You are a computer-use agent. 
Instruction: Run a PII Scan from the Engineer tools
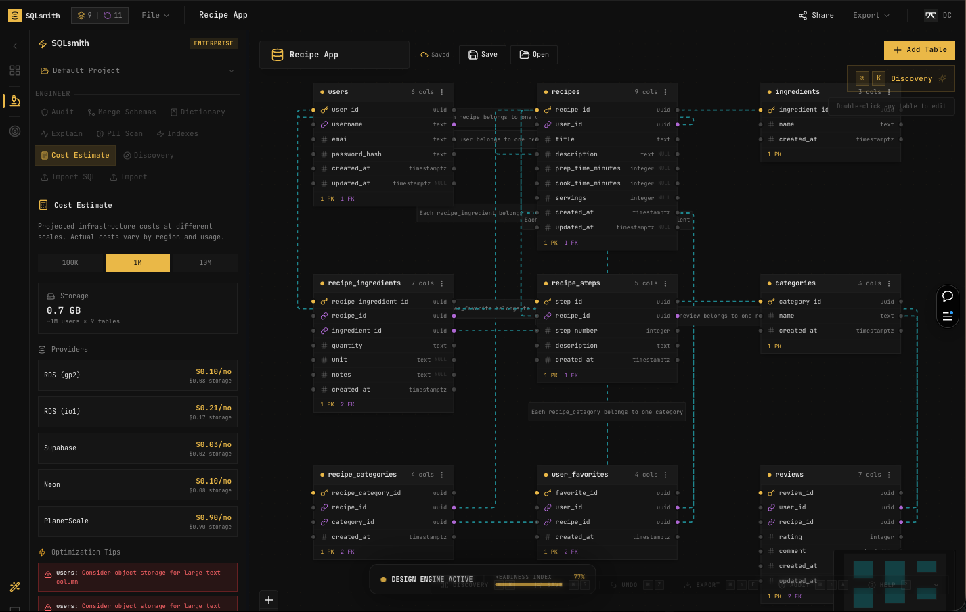point(120,133)
